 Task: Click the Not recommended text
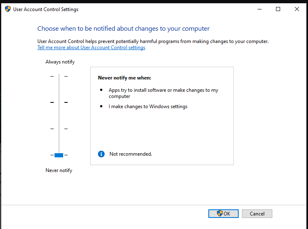click(130, 154)
